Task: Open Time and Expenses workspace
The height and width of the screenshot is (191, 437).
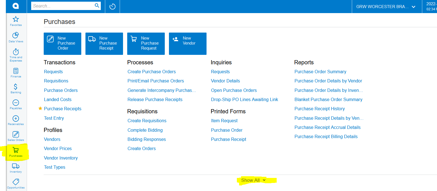Action: (x=16, y=55)
